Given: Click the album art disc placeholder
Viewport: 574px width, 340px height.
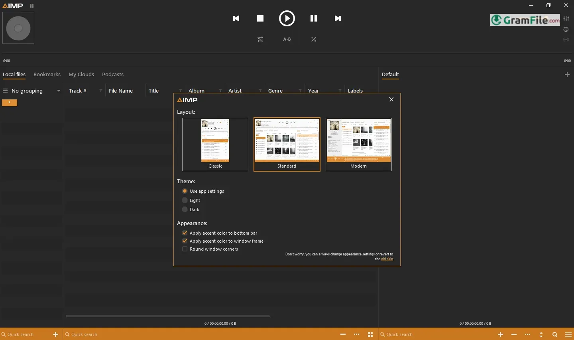Looking at the screenshot, I should pyautogui.click(x=18, y=28).
